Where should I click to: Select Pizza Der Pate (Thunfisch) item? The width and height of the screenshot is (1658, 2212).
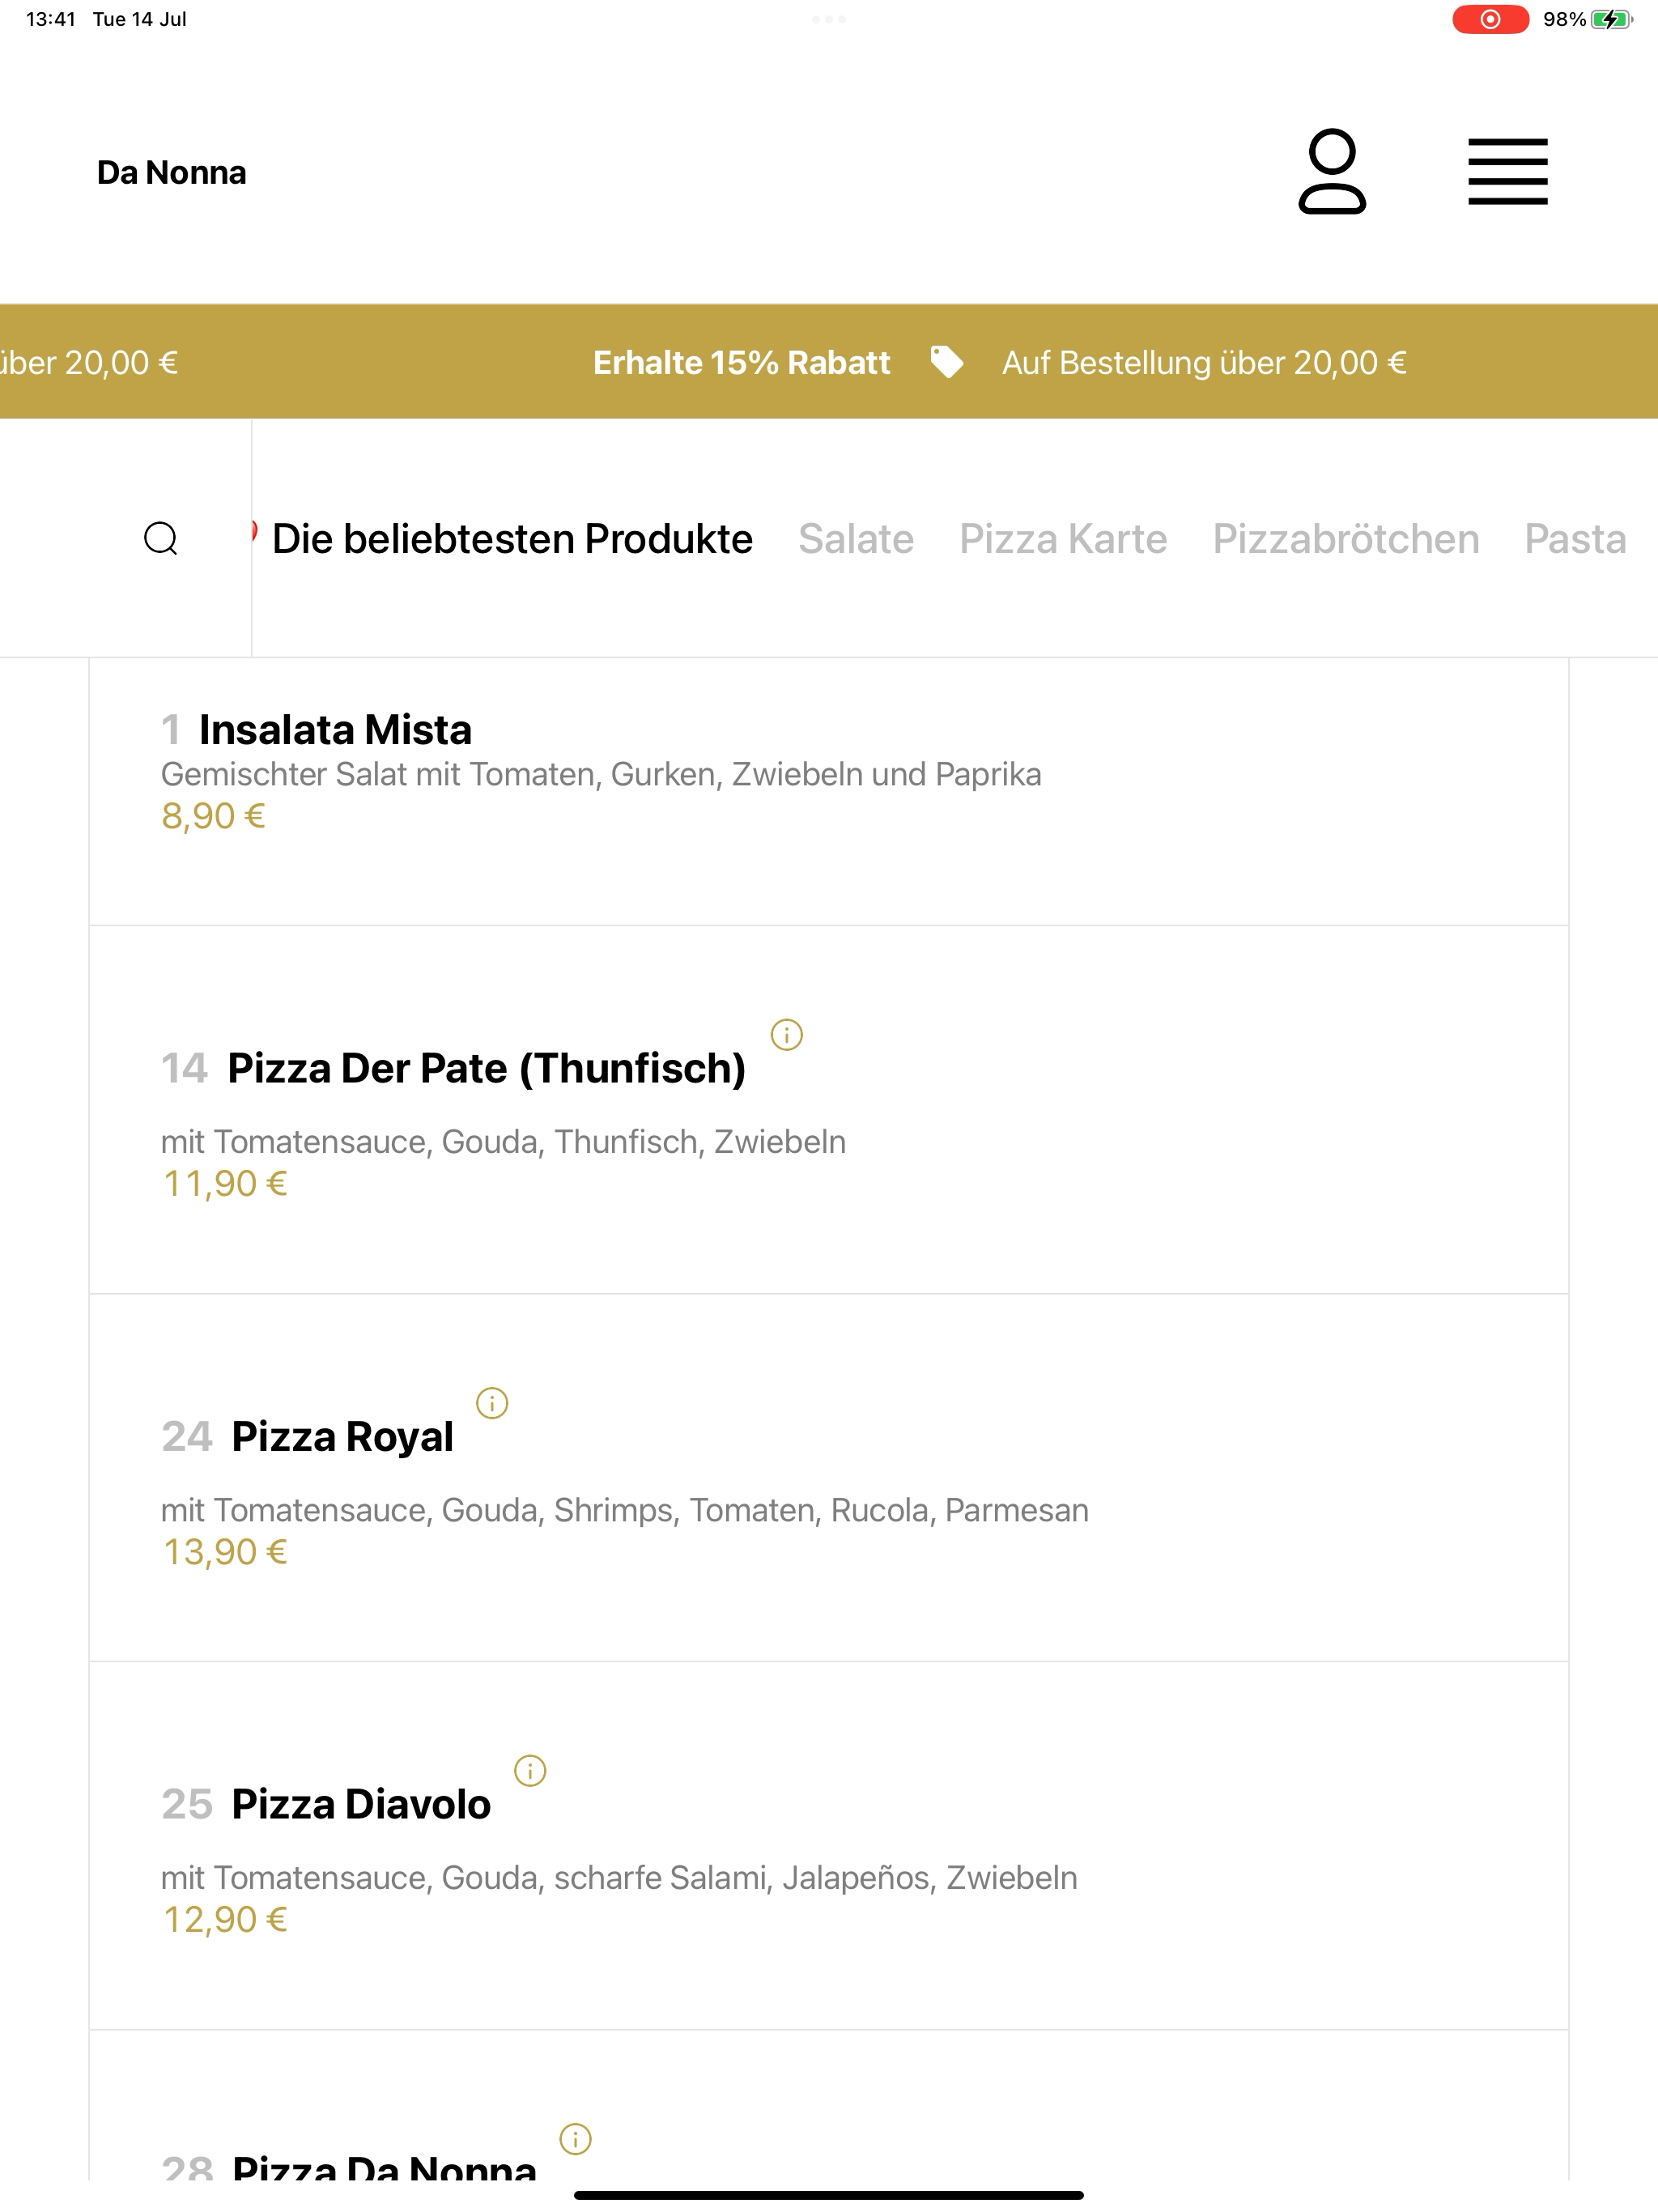pos(829,1110)
